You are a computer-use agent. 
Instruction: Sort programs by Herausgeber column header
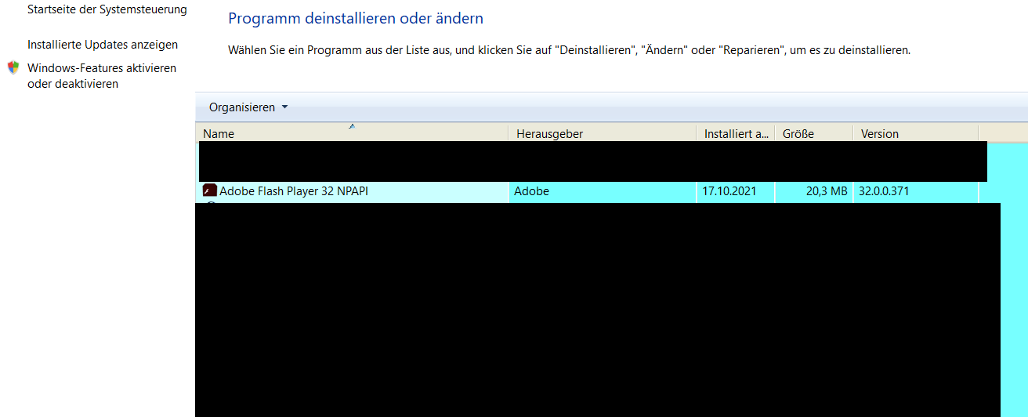point(549,134)
